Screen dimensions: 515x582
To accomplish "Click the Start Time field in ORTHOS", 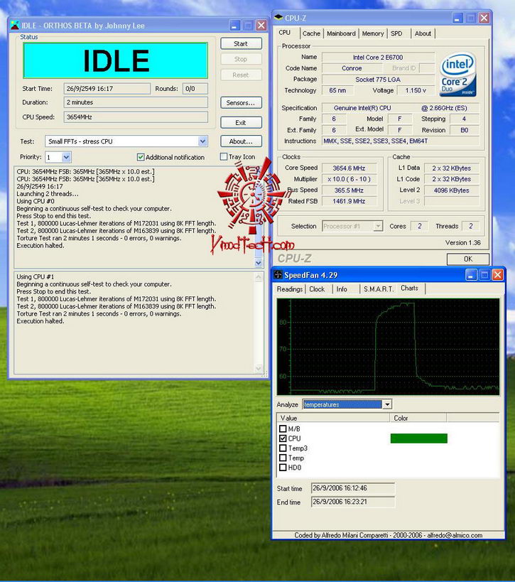I will [x=107, y=89].
